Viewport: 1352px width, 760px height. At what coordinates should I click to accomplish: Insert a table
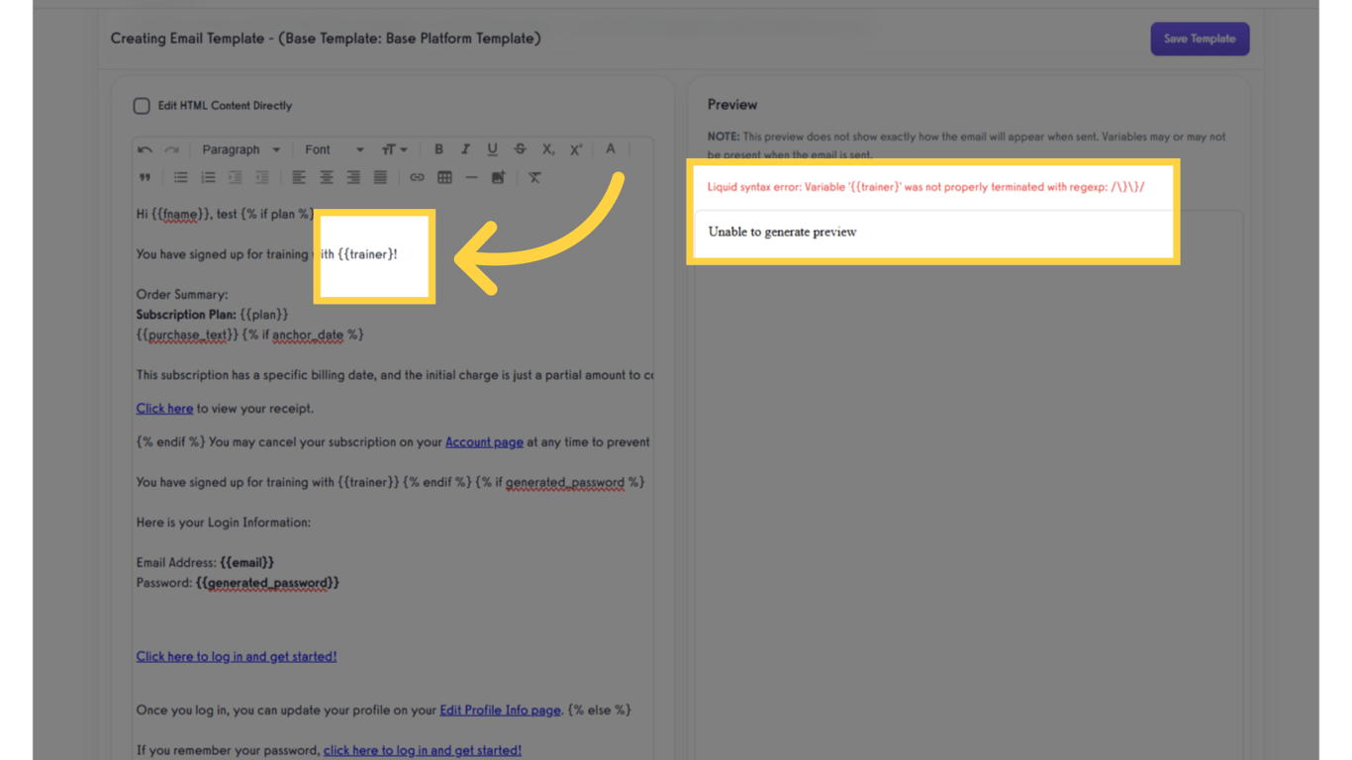click(x=444, y=177)
